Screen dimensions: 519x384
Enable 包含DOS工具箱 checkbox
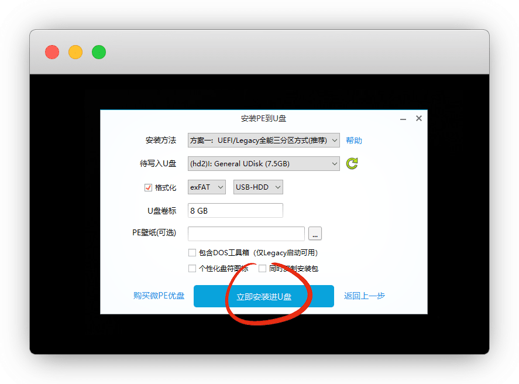(192, 253)
